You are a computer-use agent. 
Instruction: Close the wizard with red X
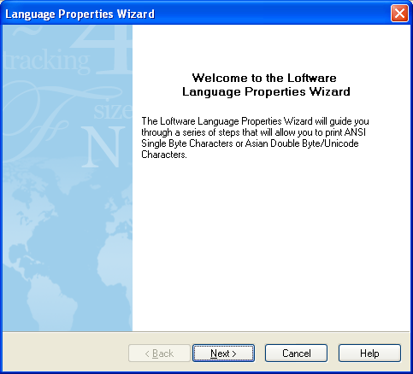click(399, 13)
